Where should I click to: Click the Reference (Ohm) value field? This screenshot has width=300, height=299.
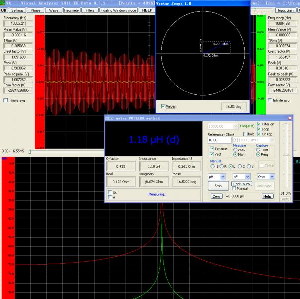pyautogui.click(x=219, y=140)
